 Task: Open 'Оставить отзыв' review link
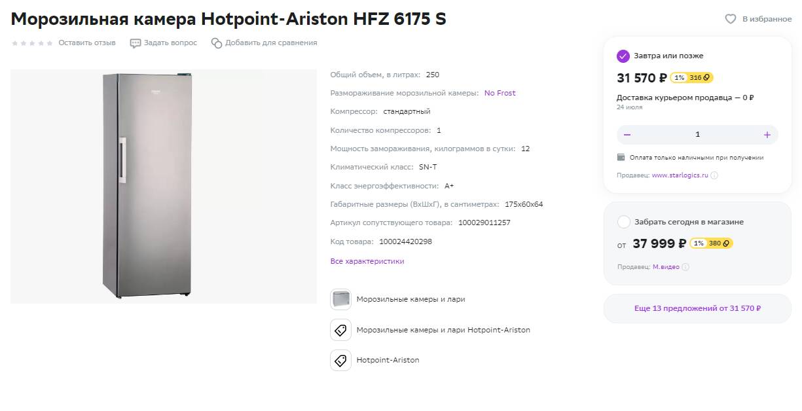(x=87, y=43)
